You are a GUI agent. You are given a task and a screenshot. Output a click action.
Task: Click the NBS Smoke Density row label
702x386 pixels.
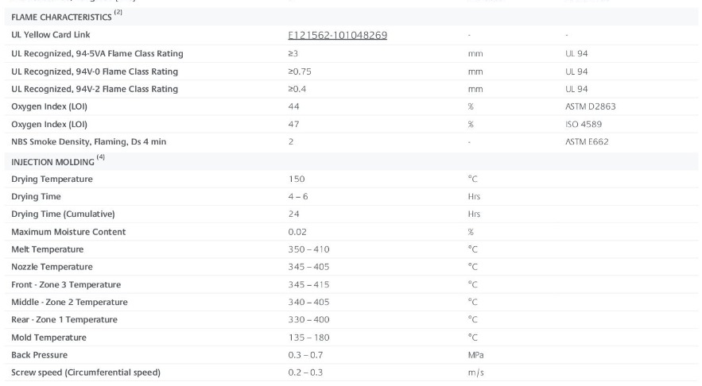(88, 142)
